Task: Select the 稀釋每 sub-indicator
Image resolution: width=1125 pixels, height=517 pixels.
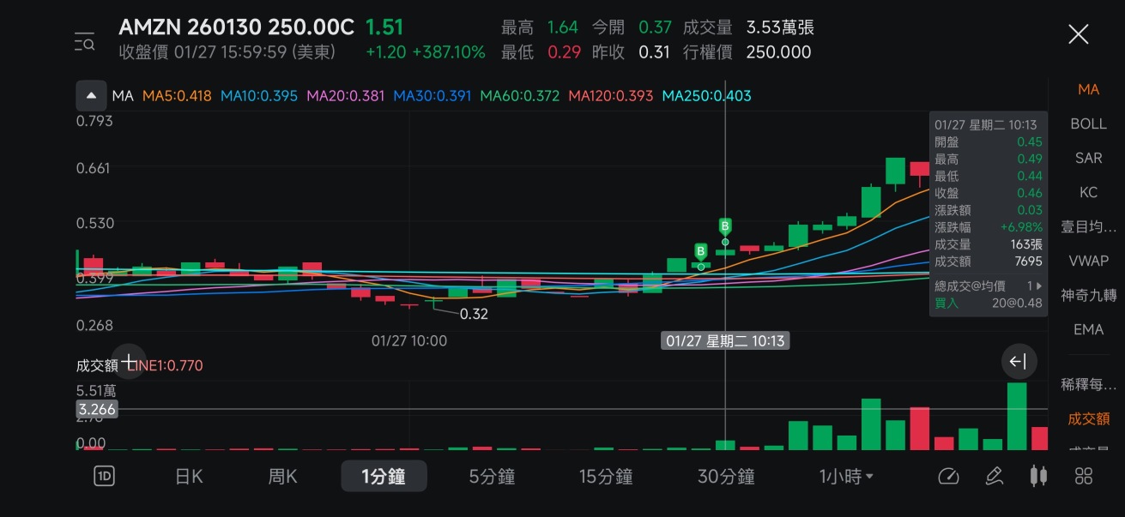Action: pos(1088,384)
